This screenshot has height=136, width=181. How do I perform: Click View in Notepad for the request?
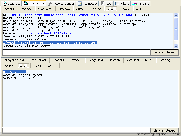coord(164,52)
